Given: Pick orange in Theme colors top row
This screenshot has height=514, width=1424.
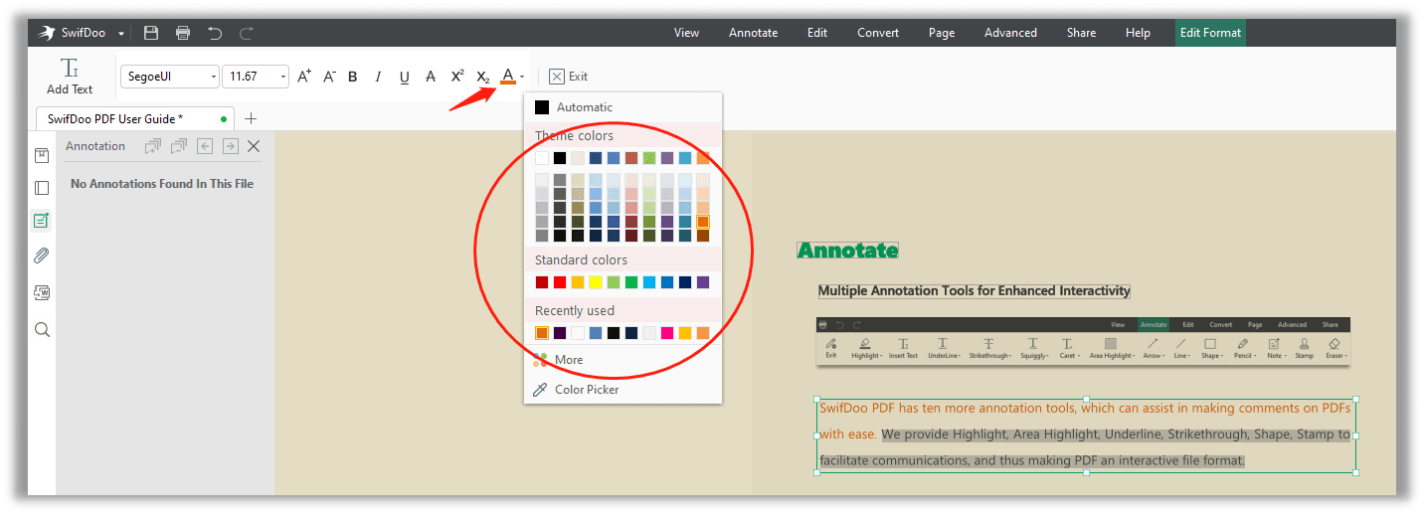Looking at the screenshot, I should tap(703, 158).
